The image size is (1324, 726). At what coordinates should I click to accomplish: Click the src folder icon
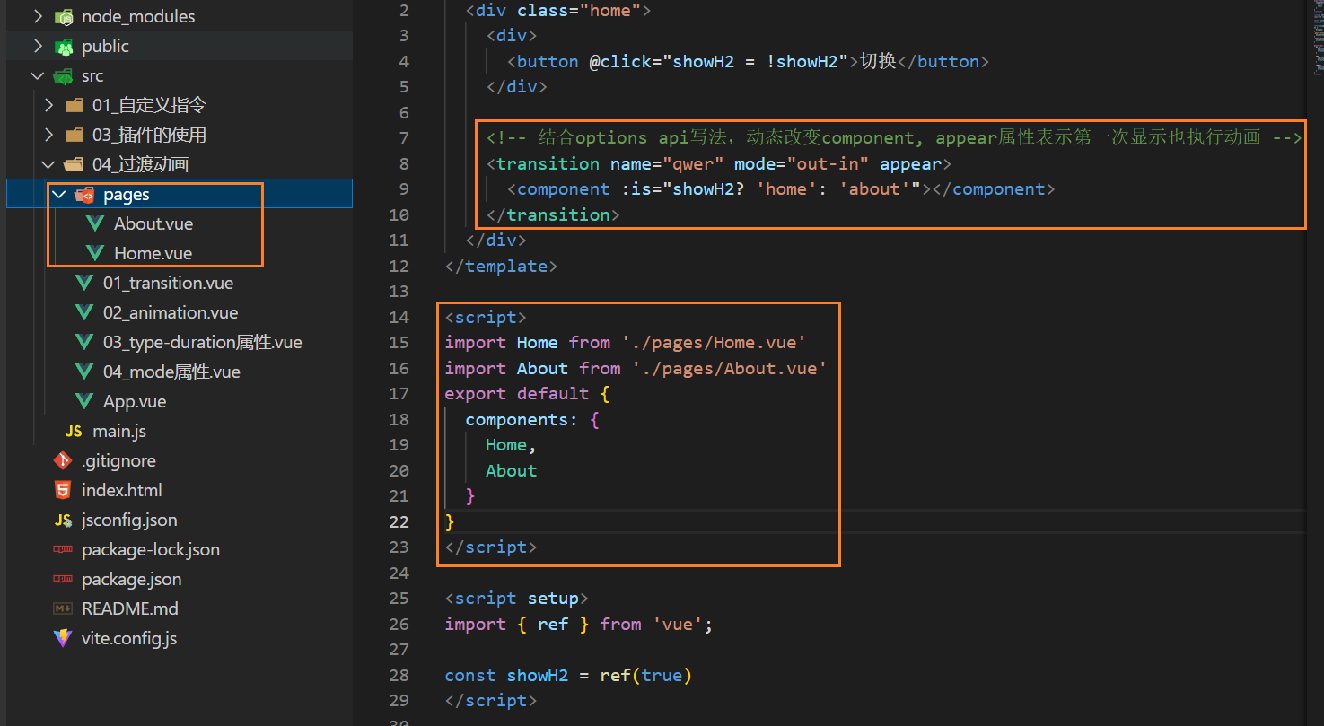coord(64,76)
